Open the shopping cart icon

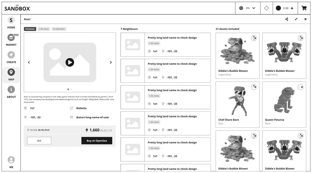[304, 8]
